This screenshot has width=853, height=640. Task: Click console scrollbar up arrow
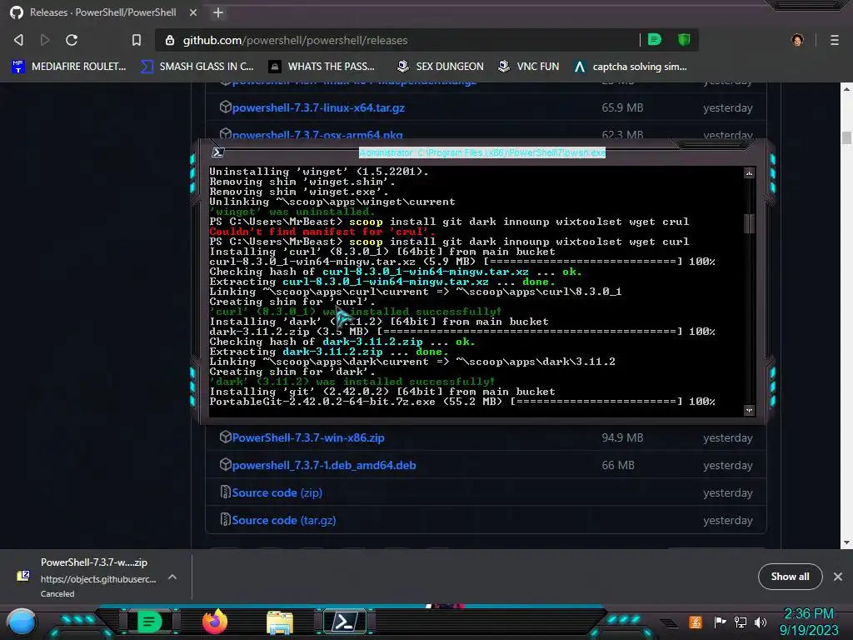pyautogui.click(x=749, y=173)
